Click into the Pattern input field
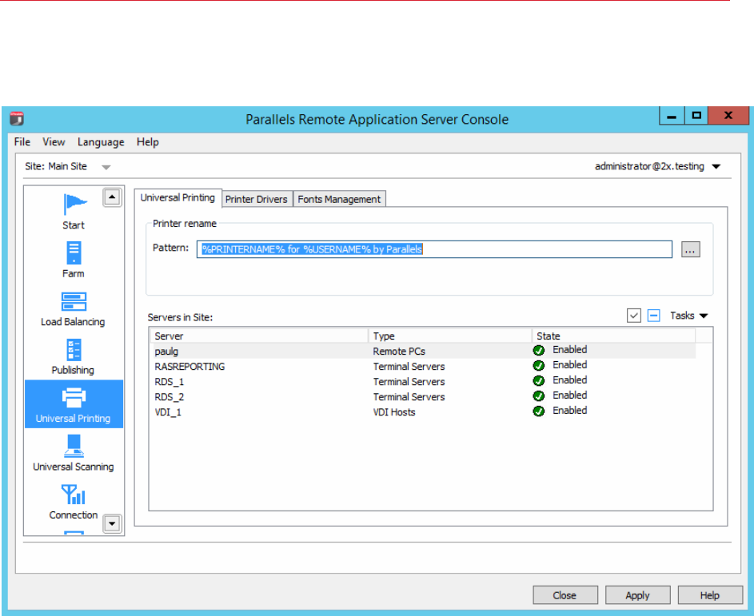 pyautogui.click(x=434, y=249)
